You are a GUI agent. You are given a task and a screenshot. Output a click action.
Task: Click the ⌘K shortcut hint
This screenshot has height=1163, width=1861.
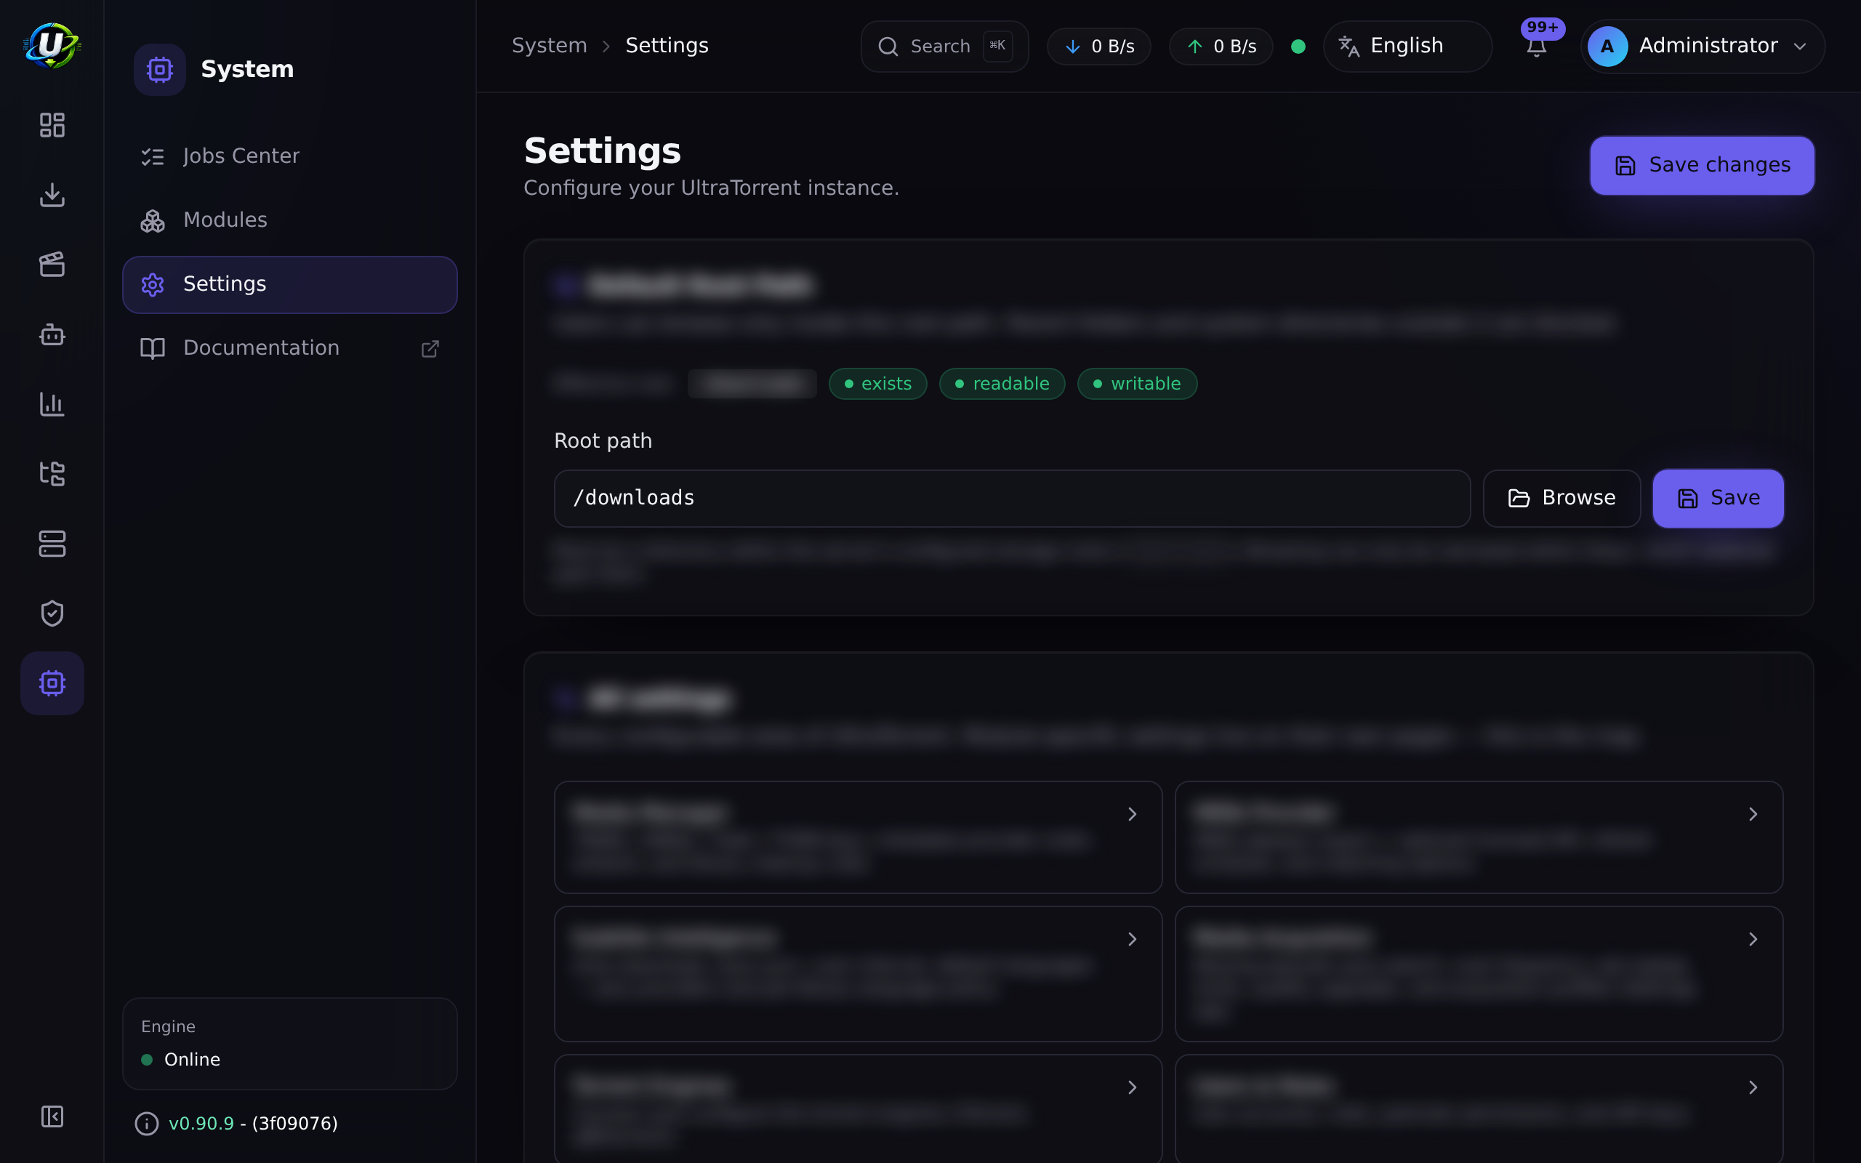point(997,46)
